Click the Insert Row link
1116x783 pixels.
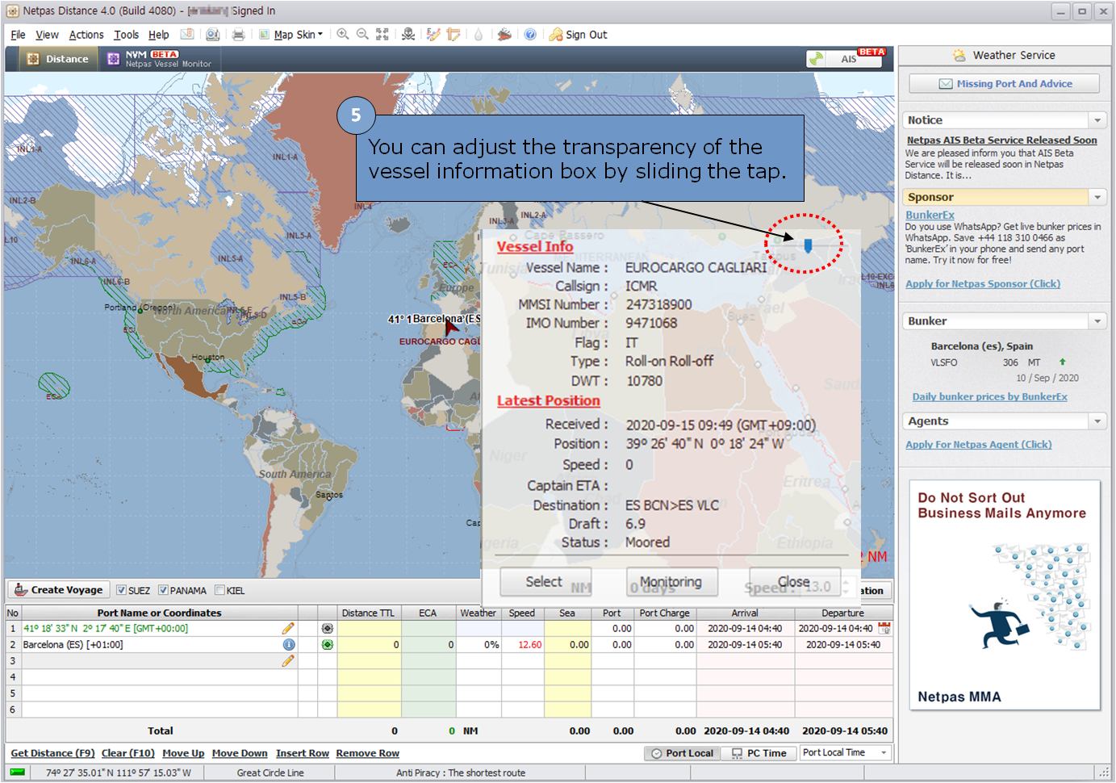(303, 753)
